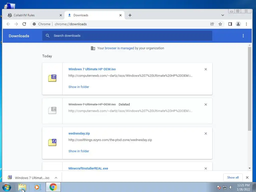Viewport: 256px width, 192px height.
Task: Close the CollabVM Rules tab
Action: [x=61, y=15]
